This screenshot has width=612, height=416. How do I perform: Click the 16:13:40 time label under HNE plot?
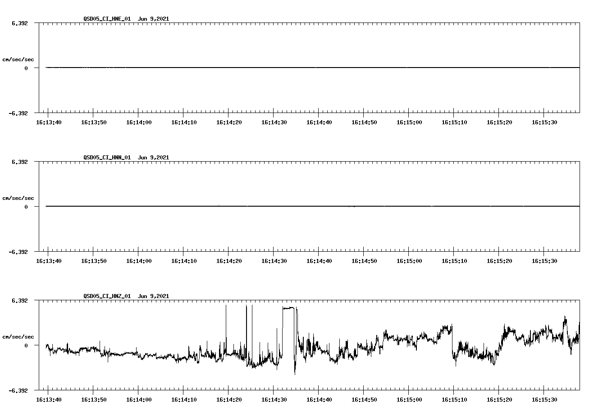[49, 122]
